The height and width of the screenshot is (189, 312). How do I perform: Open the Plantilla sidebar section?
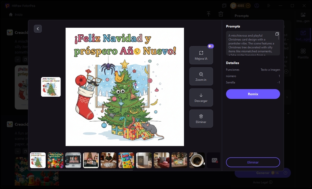[x=303, y=53]
